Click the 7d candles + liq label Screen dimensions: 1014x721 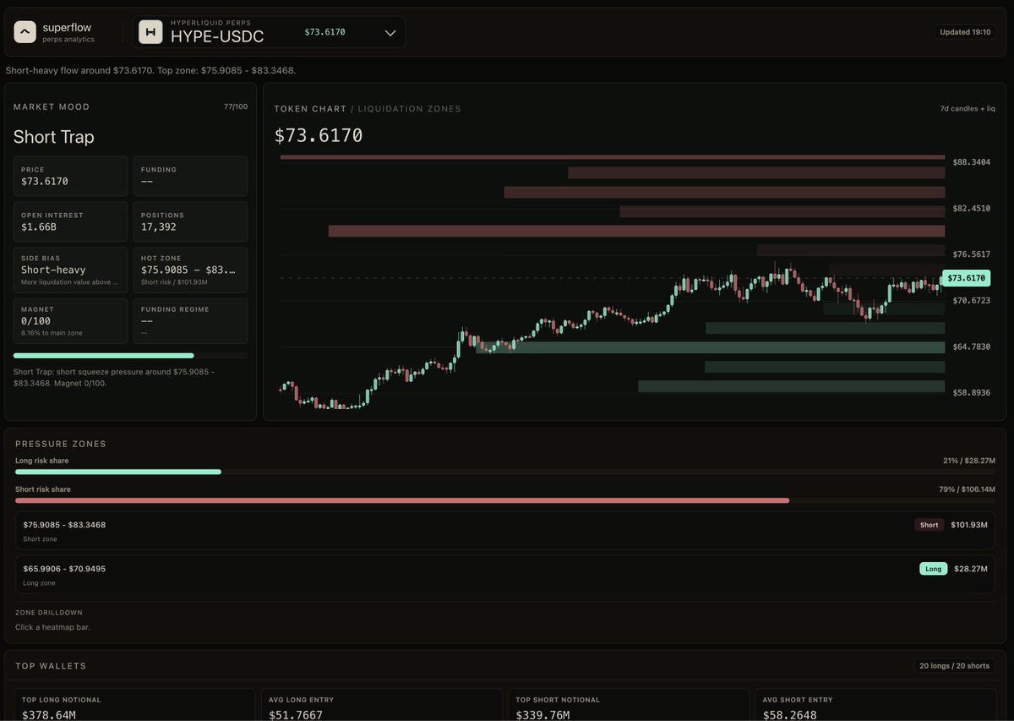coord(968,109)
